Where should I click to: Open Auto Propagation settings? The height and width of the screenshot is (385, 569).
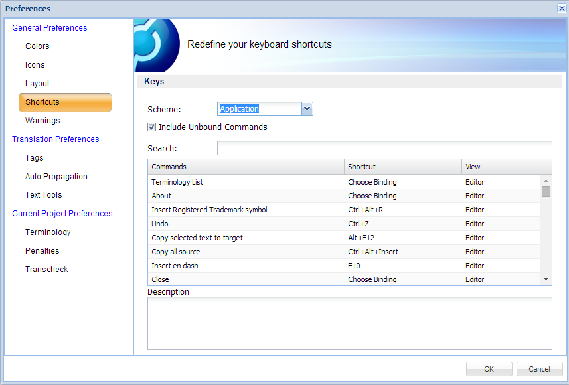tap(56, 177)
